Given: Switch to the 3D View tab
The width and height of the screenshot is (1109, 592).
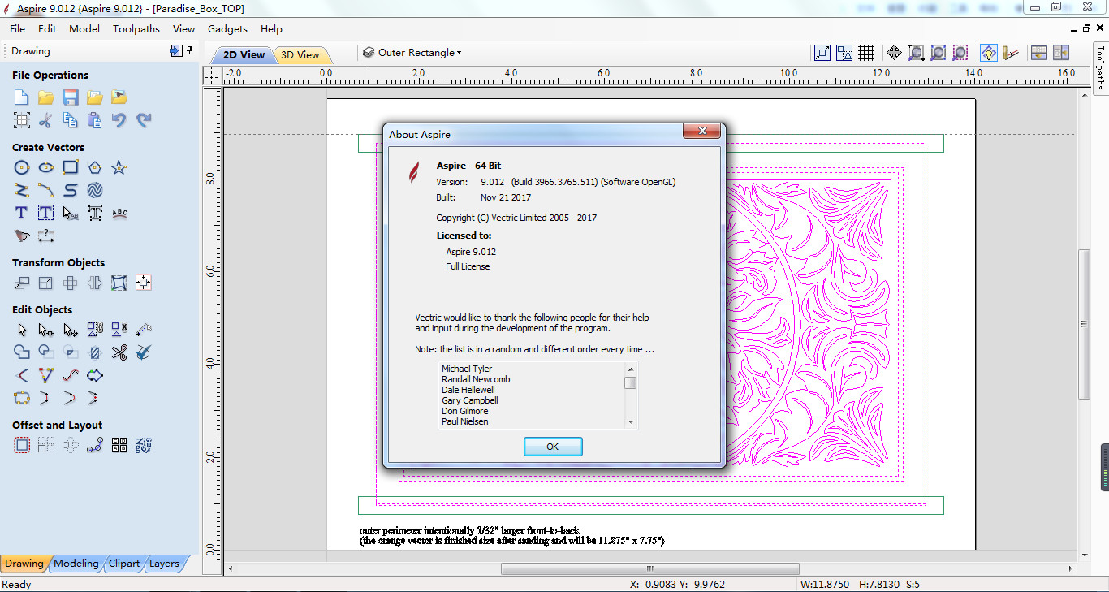Looking at the screenshot, I should coord(300,55).
